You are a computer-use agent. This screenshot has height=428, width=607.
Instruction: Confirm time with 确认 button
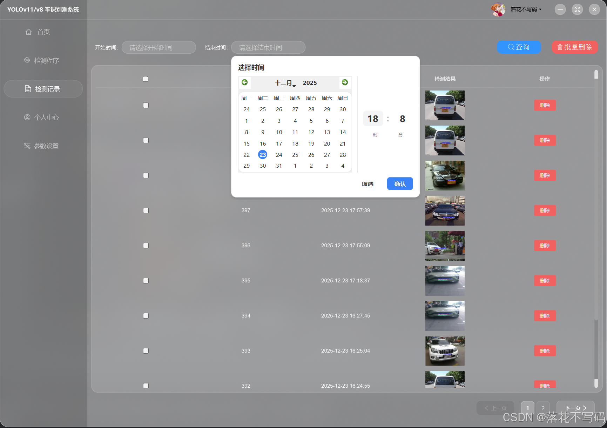coord(400,184)
